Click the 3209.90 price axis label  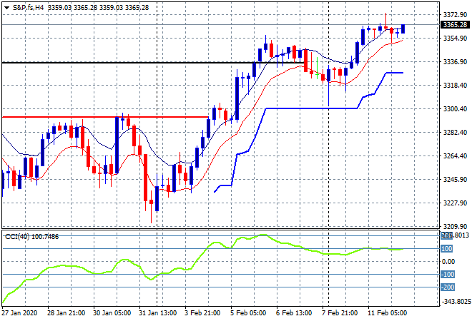455,226
